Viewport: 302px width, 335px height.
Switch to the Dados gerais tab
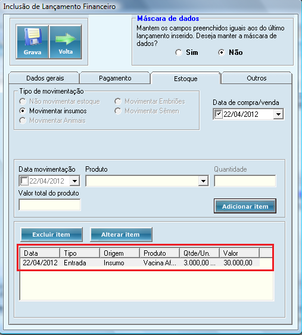click(x=45, y=78)
